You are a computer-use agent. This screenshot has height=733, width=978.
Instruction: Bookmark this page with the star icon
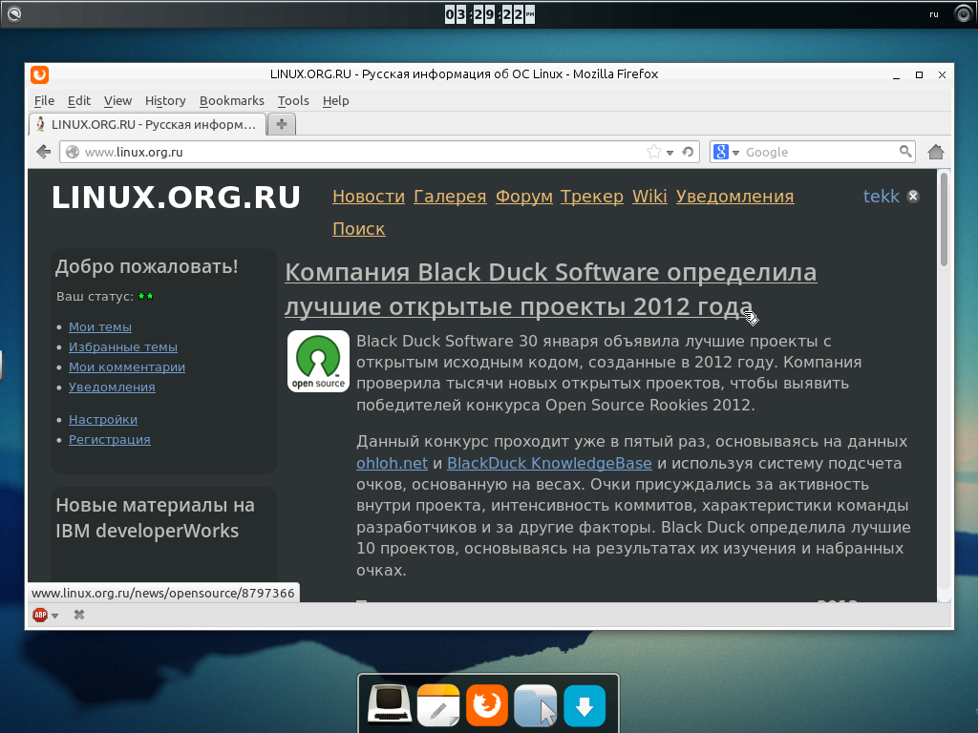click(654, 152)
